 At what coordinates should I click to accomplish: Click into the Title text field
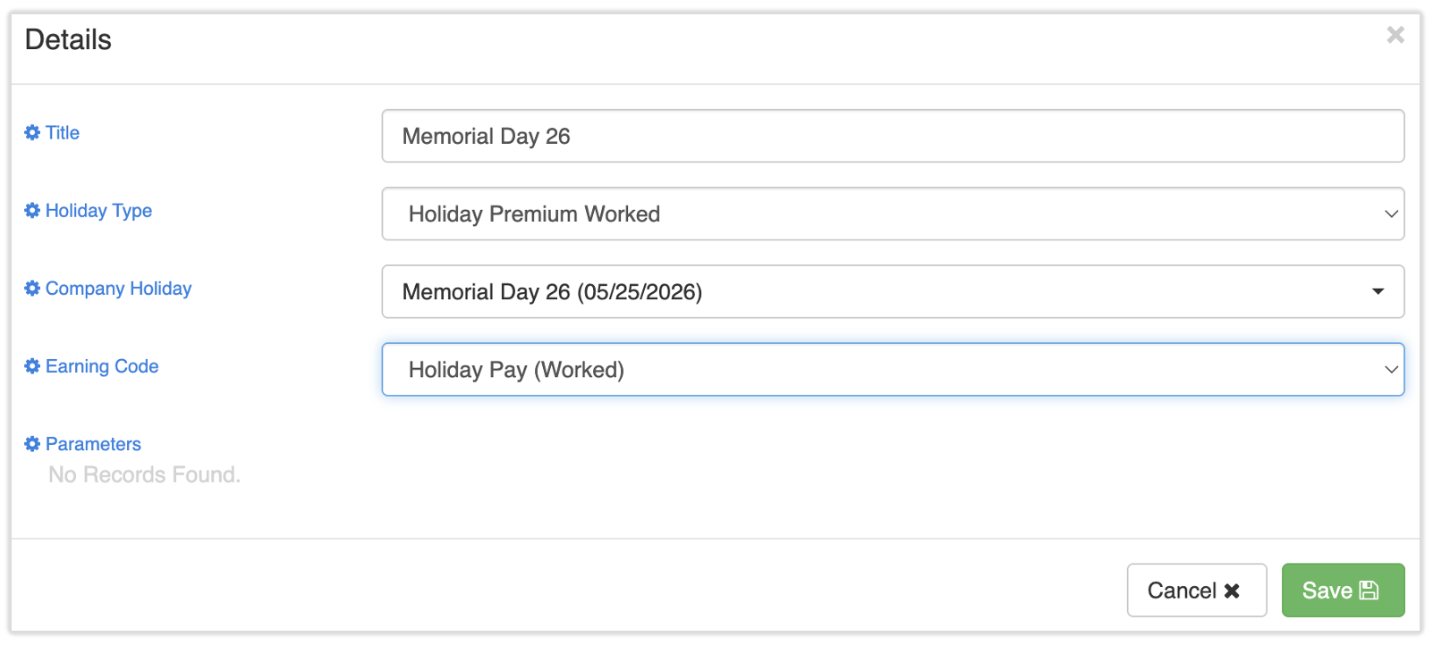893,136
